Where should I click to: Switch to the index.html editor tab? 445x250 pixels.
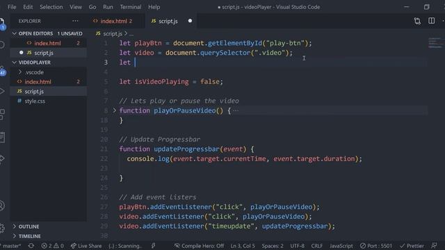(x=116, y=21)
